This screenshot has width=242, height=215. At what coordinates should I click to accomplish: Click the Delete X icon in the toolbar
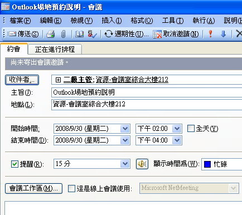tap(239, 34)
